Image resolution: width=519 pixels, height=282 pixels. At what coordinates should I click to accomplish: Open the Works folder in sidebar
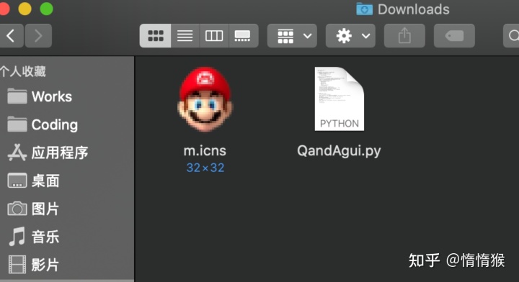pos(40,96)
